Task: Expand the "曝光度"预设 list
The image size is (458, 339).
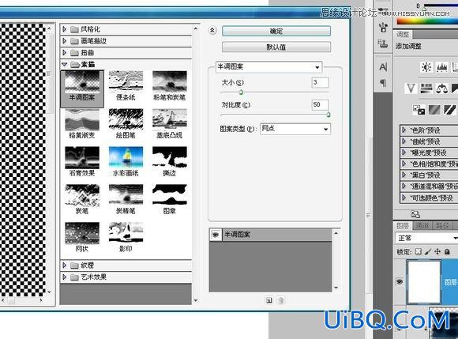Action: (404, 153)
